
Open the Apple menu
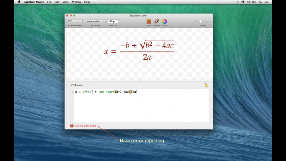click(19, 2)
